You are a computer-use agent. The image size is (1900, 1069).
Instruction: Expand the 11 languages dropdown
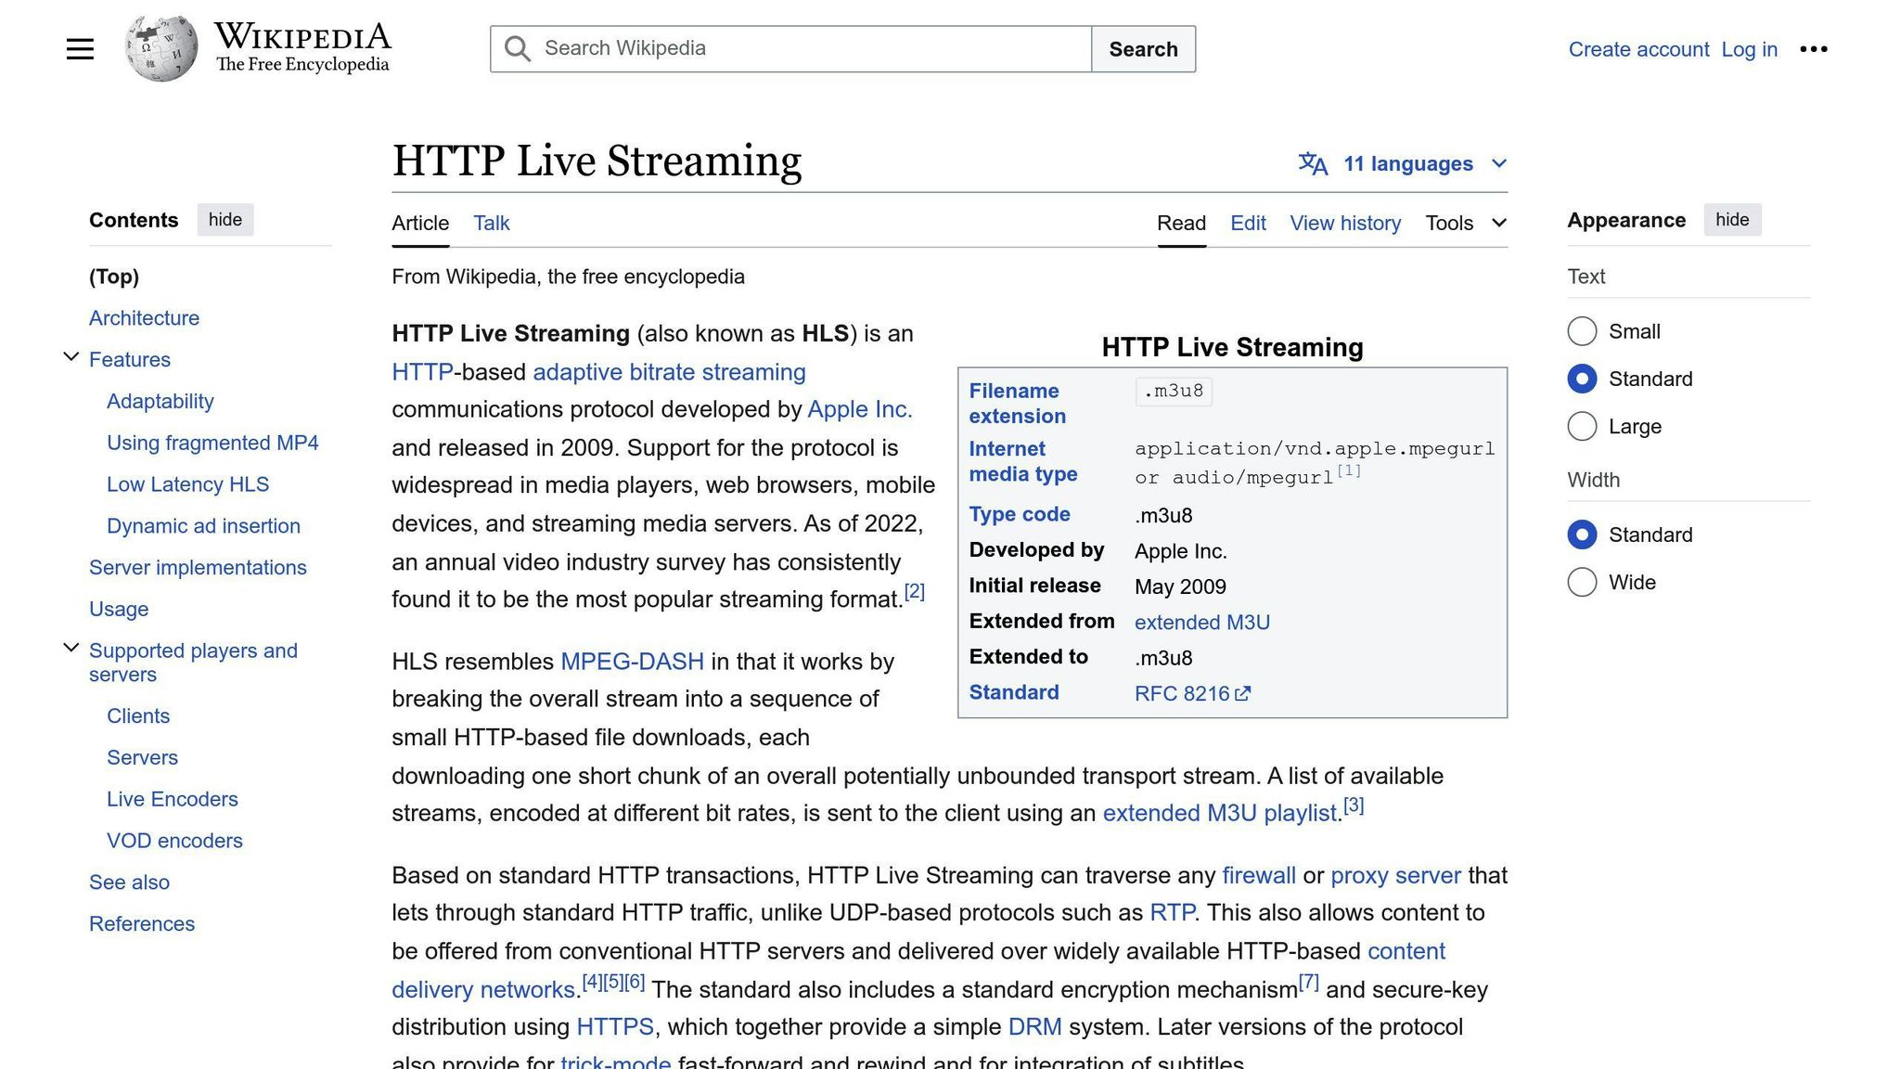1402,164
